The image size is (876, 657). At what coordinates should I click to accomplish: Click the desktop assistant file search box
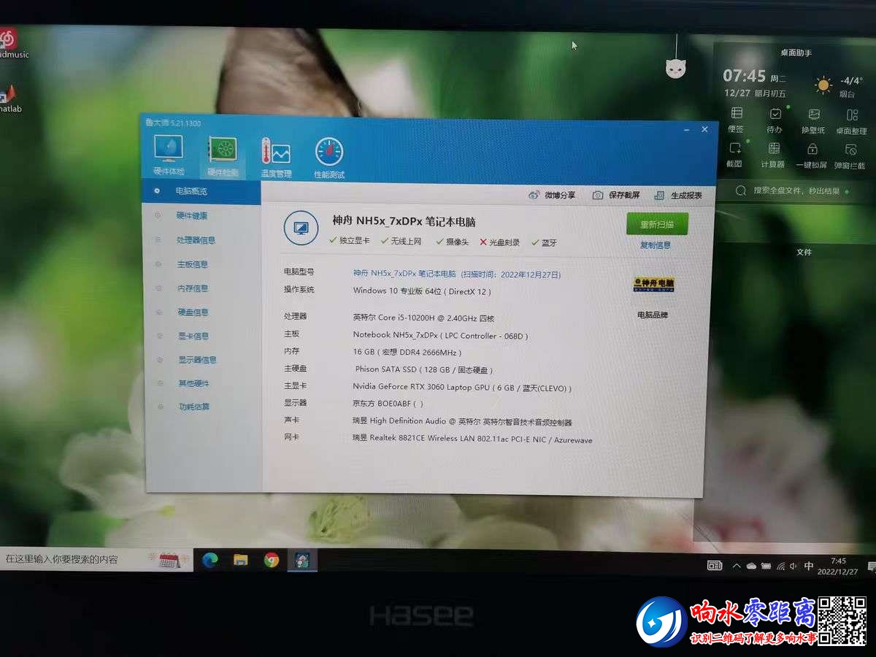[x=796, y=191]
